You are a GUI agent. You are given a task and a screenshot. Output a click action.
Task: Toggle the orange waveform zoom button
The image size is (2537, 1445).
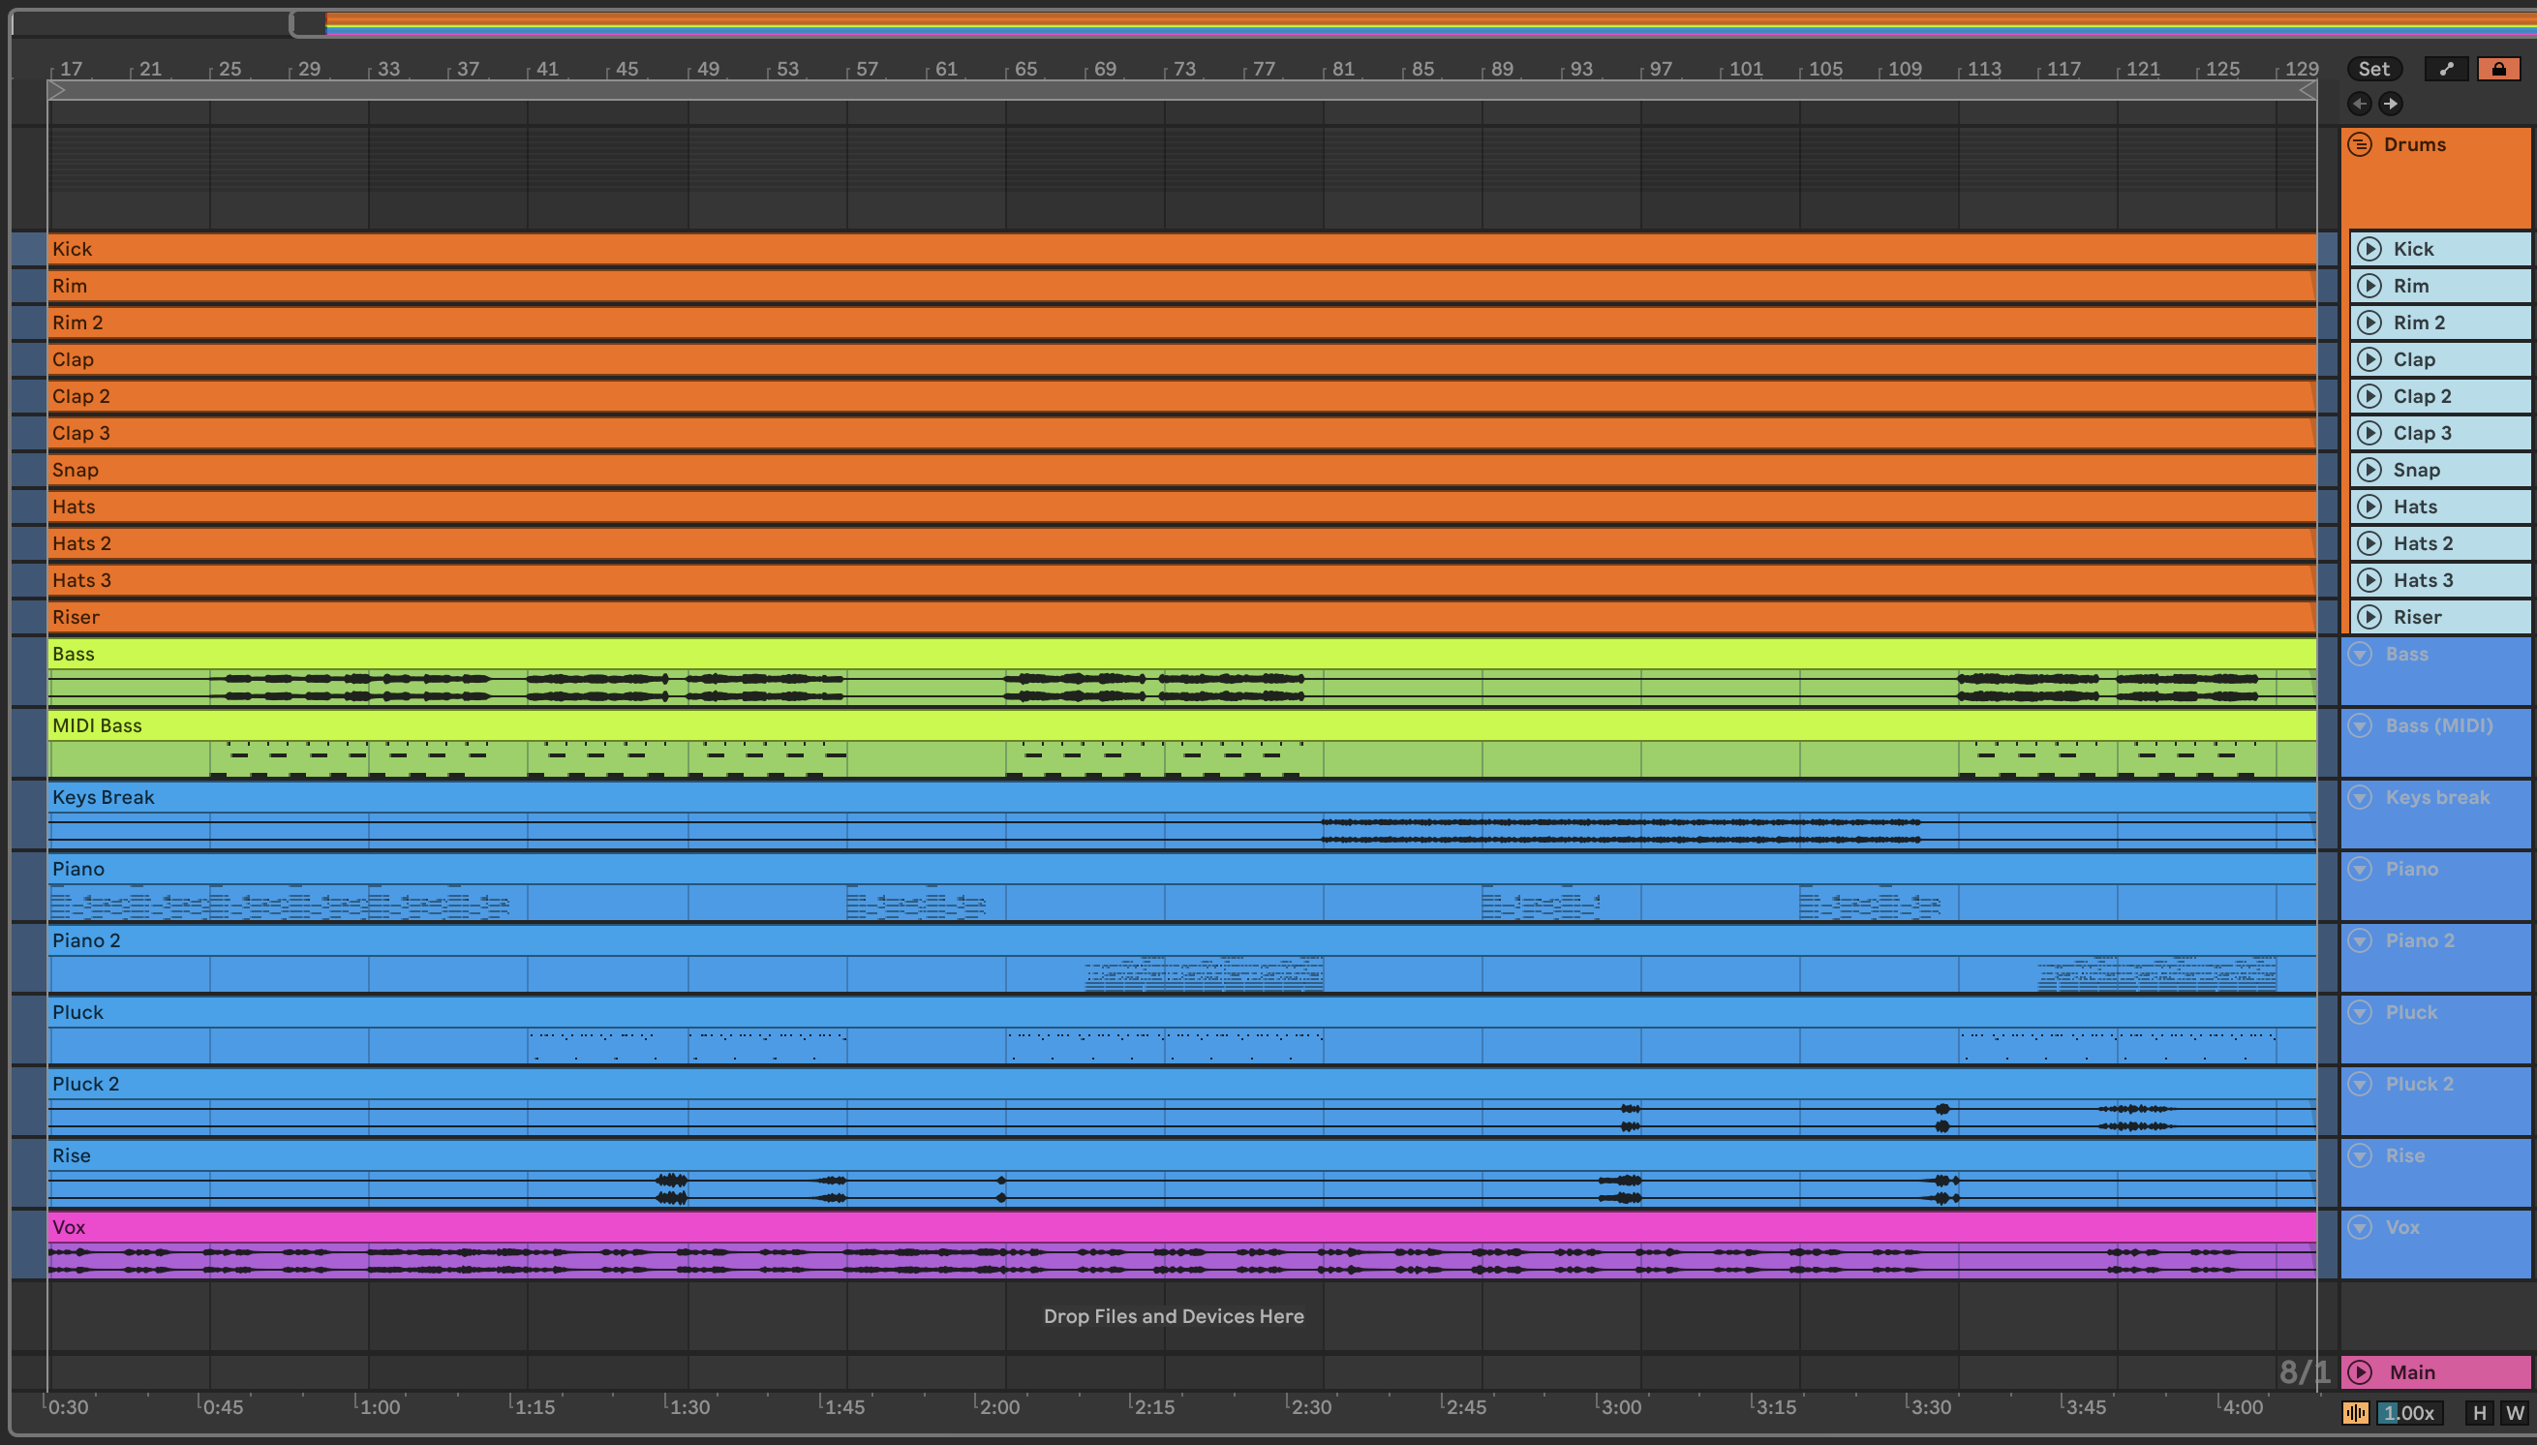click(2355, 1413)
